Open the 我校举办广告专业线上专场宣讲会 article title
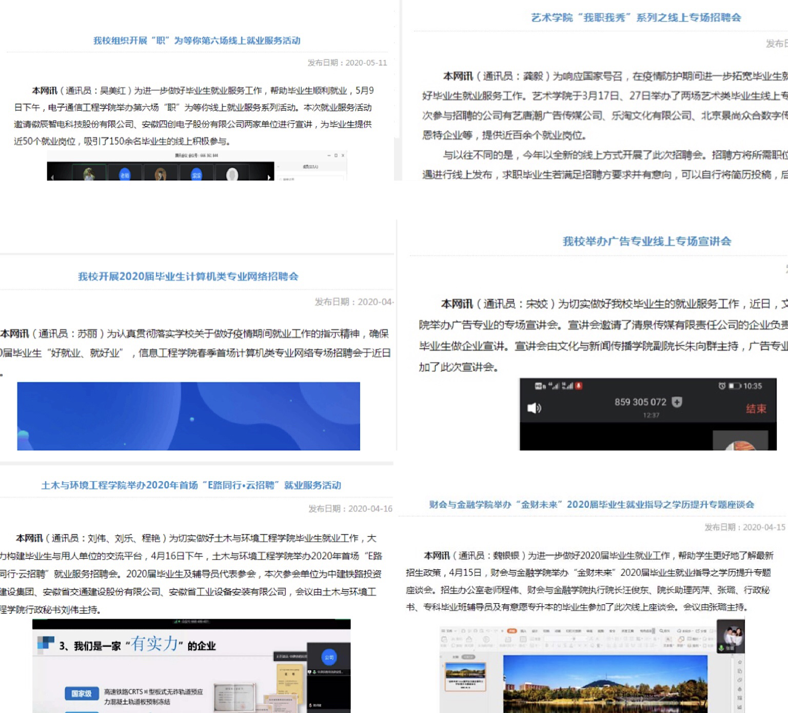Viewport: 788px width, 713px height. pyautogui.click(x=646, y=241)
